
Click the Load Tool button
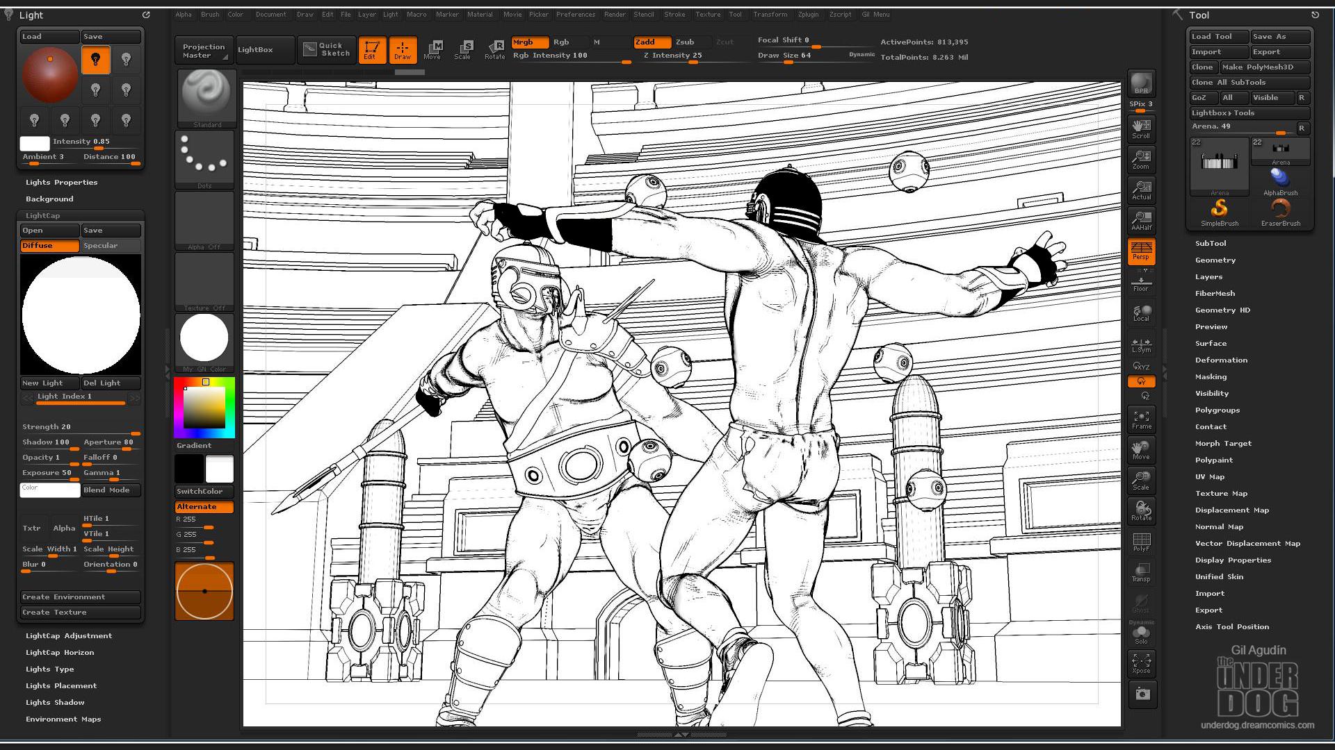click(1218, 37)
